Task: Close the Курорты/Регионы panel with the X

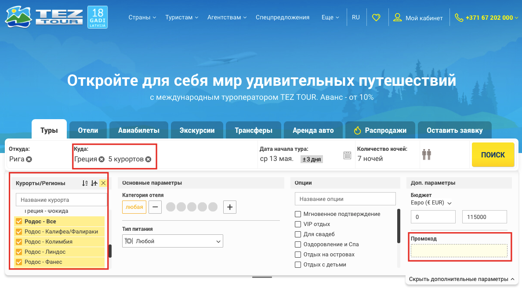Action: point(103,183)
